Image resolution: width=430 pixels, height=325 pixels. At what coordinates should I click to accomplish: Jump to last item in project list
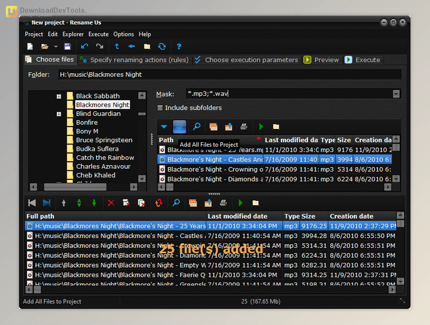point(47,203)
